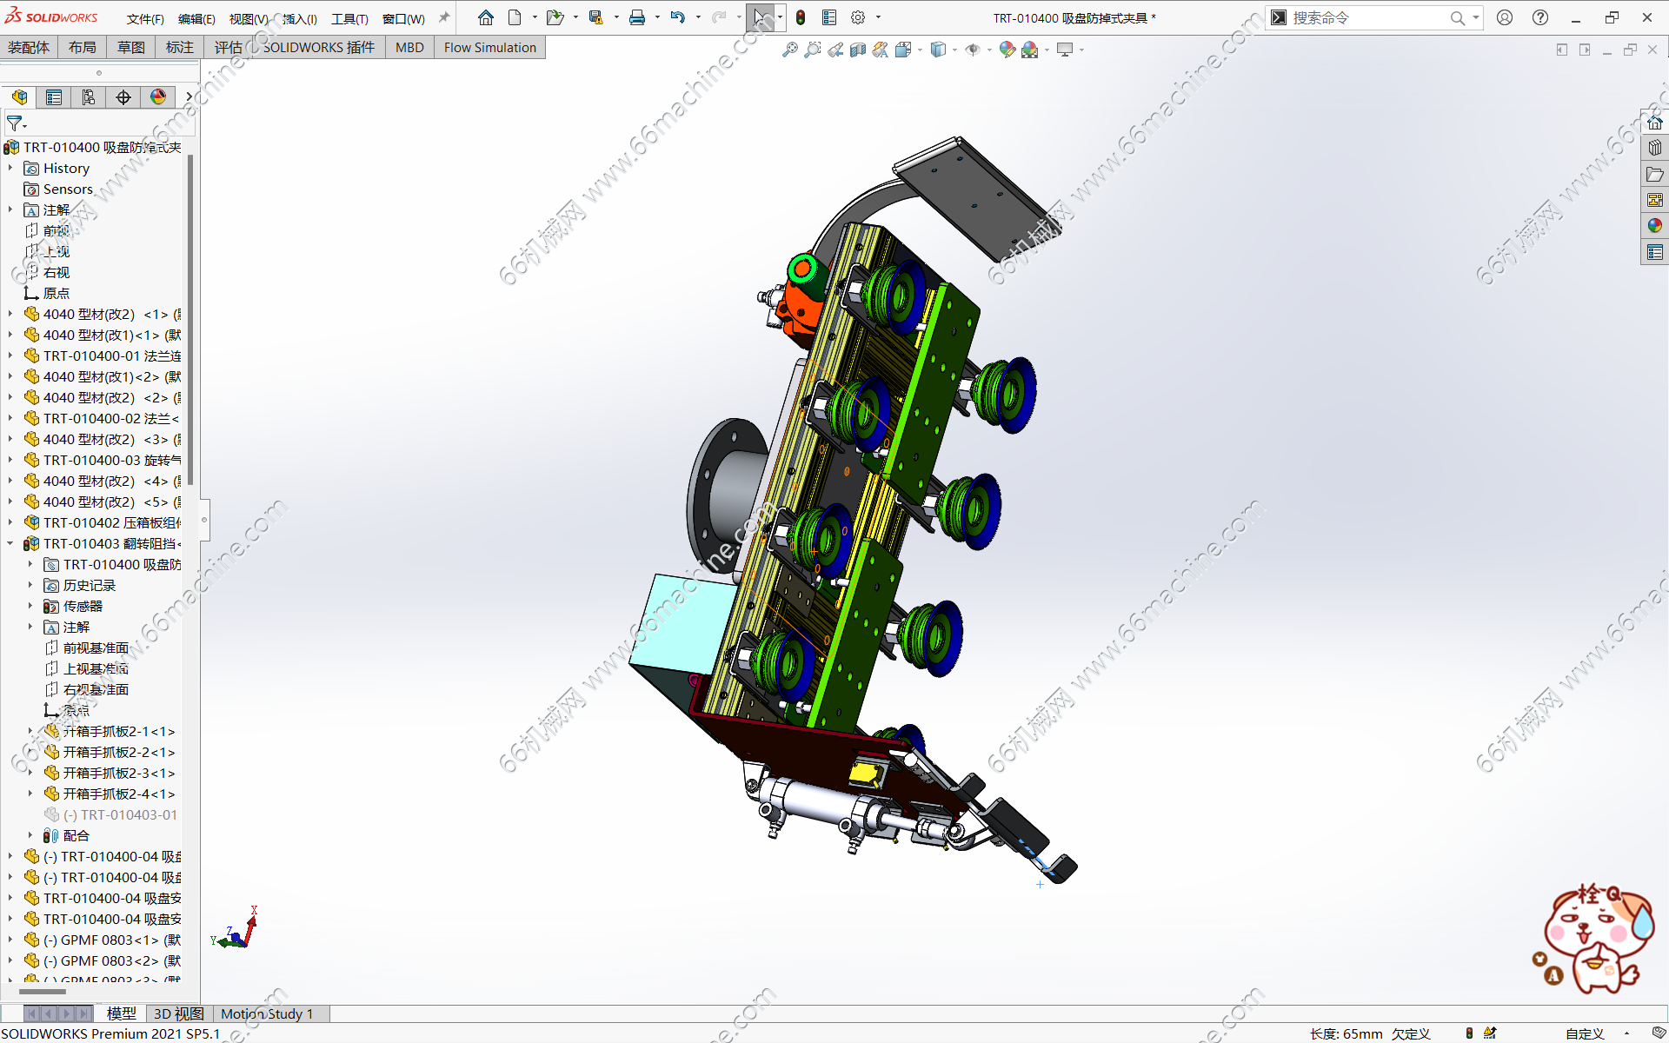The height and width of the screenshot is (1043, 1669).
Task: Open View Orientation cube icon
Action: (903, 50)
